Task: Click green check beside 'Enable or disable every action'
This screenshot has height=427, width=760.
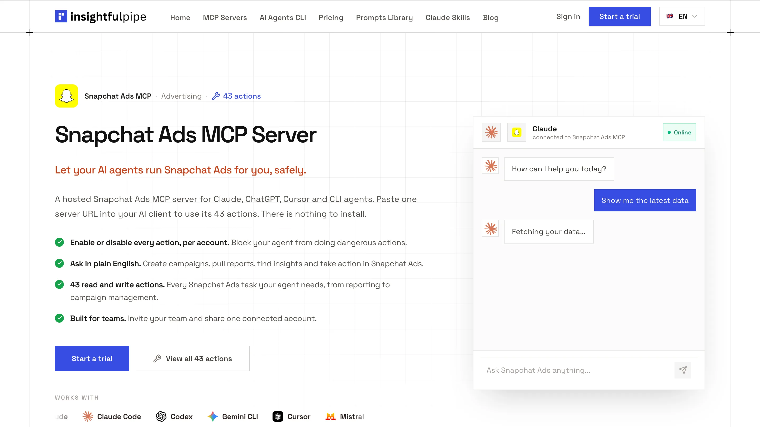Action: [x=59, y=242]
